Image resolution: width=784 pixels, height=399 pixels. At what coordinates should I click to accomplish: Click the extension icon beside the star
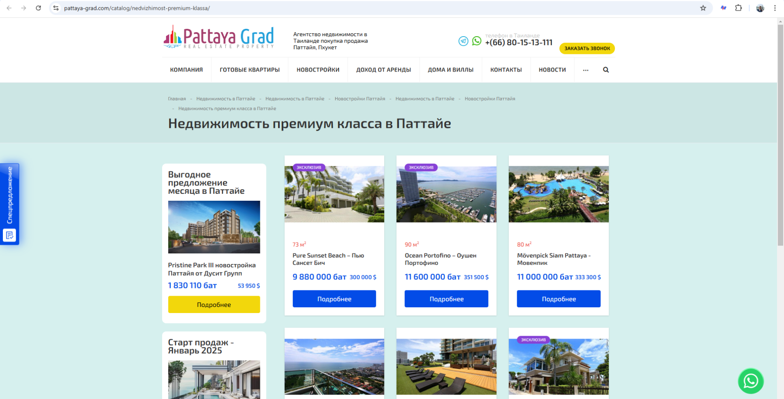(x=723, y=8)
